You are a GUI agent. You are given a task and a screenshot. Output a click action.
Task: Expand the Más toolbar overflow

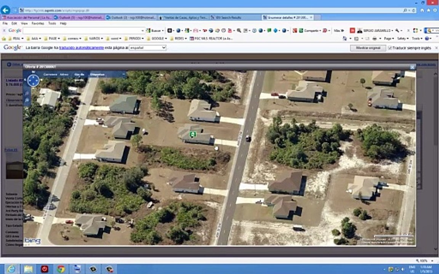[339, 30]
